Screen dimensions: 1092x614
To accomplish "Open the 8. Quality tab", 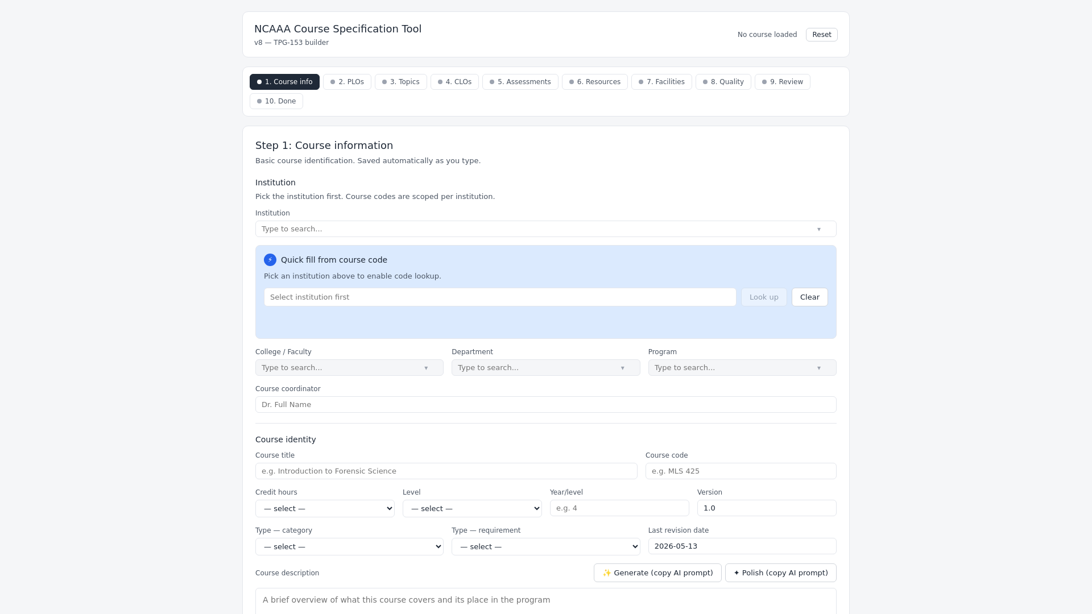I will [723, 82].
